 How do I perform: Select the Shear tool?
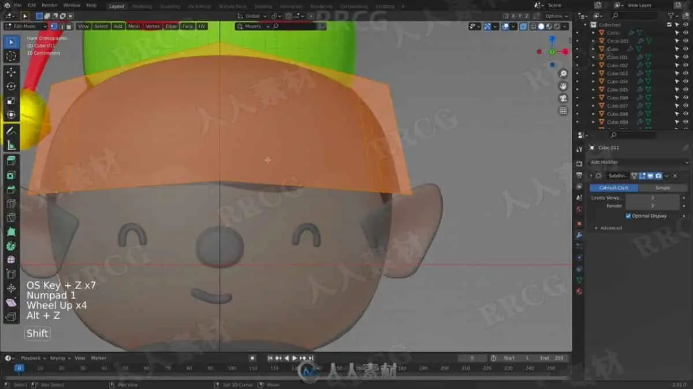tap(11, 303)
